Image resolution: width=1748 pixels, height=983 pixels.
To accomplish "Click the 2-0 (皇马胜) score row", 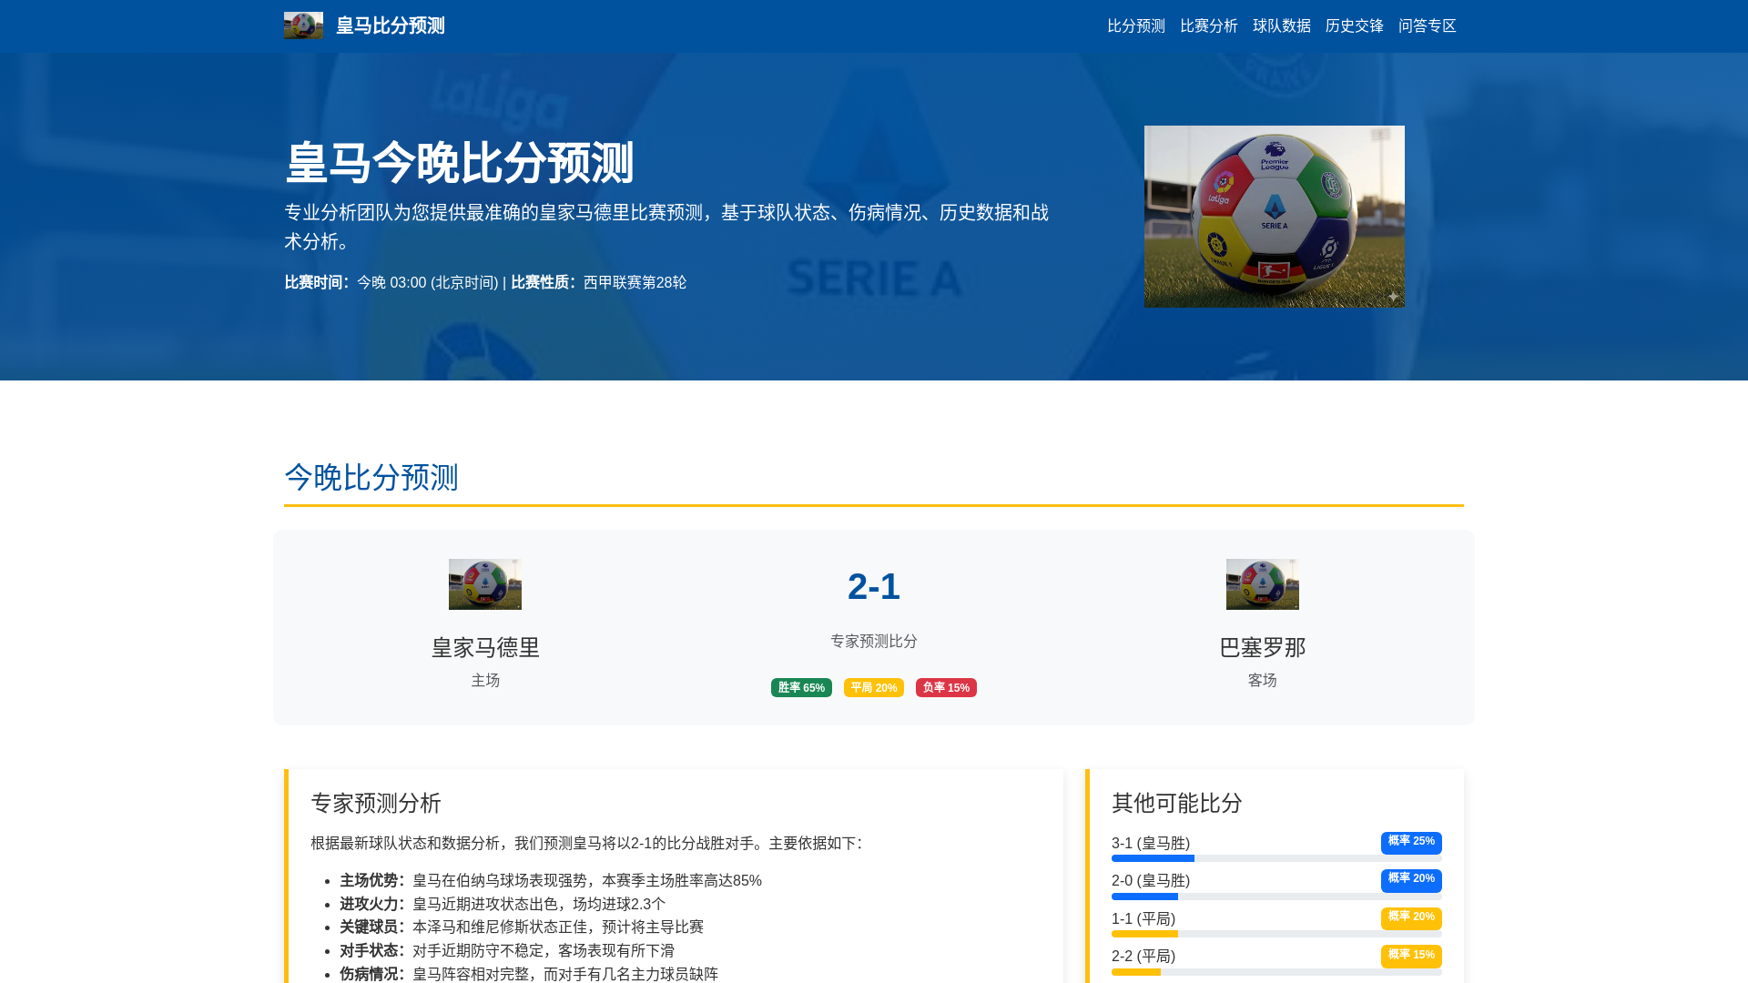I will [1276, 881].
